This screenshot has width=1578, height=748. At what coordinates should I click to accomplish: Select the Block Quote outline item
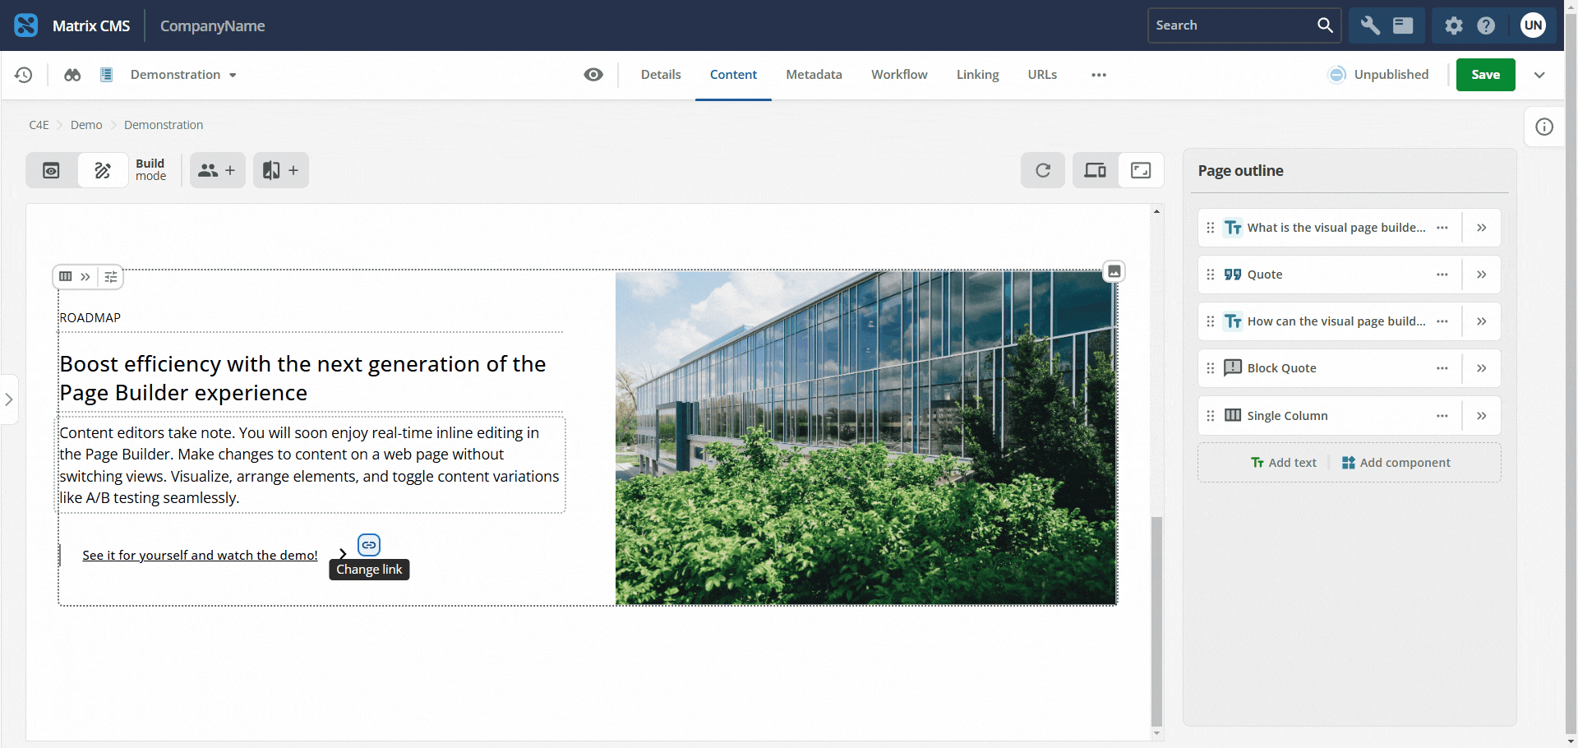[x=1281, y=368]
